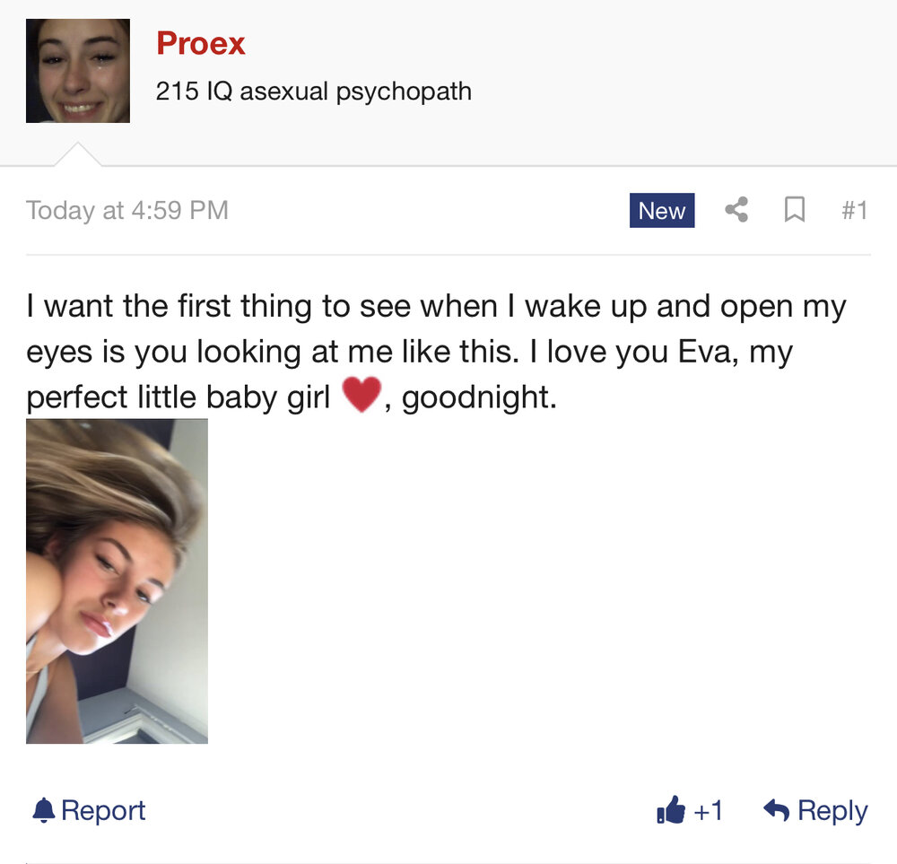
Task: Click the bell icon beside Report
Action: (43, 811)
